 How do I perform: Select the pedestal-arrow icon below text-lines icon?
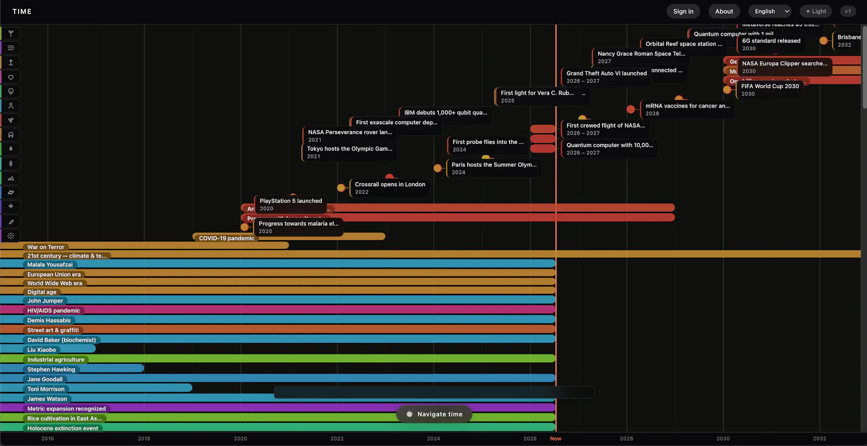tap(10, 62)
